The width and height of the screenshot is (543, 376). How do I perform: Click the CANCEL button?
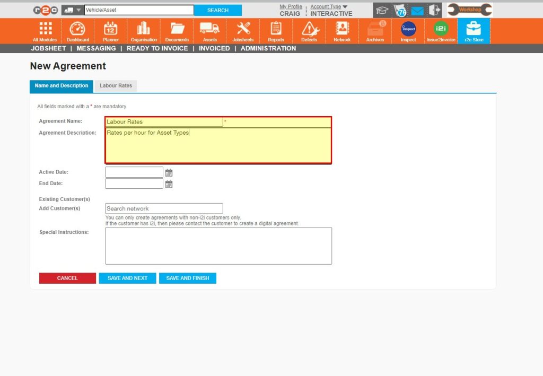[67, 278]
